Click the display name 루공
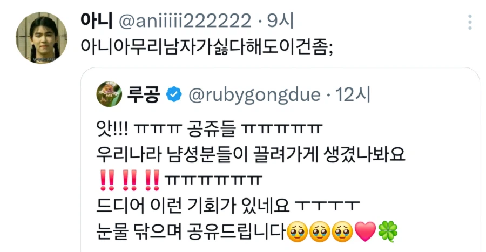 [x=144, y=94]
